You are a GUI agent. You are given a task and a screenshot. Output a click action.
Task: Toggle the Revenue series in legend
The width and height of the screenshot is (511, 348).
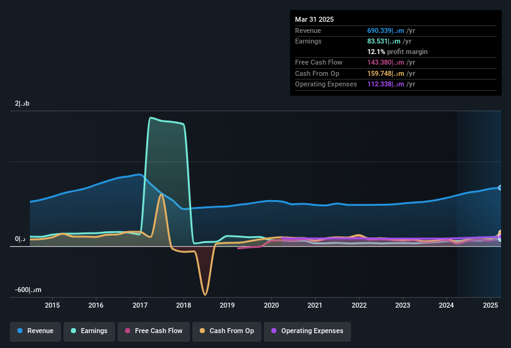click(x=35, y=331)
